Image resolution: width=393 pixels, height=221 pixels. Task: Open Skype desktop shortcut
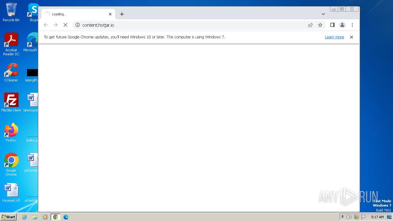(x=33, y=13)
